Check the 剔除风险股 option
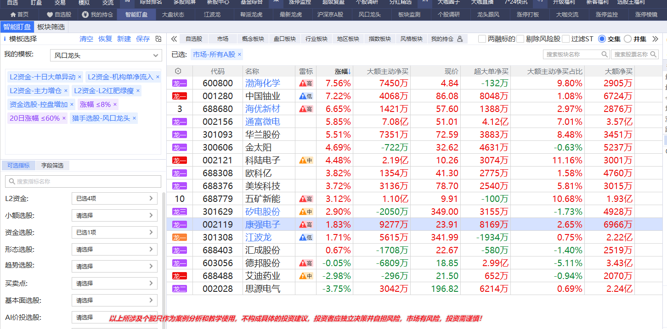 [x=520, y=39]
